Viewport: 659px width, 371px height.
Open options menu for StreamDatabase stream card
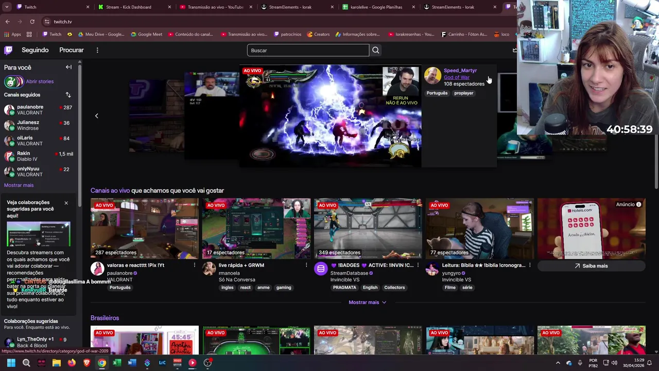418,265
